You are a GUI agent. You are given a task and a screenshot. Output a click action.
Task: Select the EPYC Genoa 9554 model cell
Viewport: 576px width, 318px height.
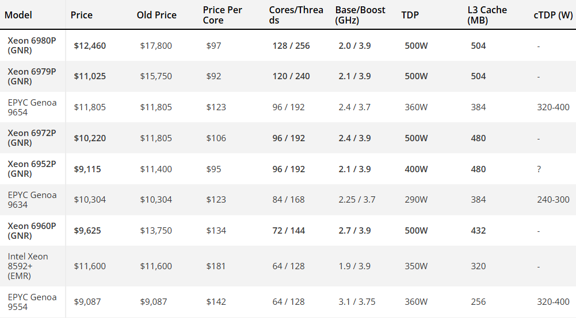[x=32, y=302]
